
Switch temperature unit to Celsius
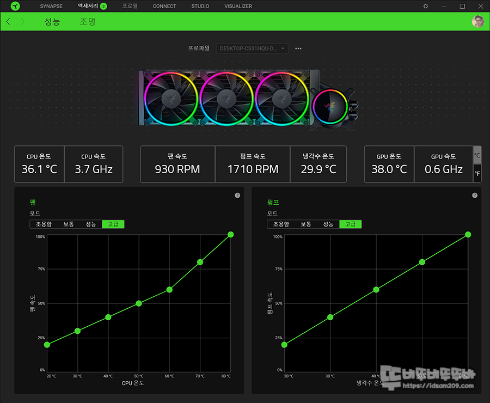[x=477, y=155]
